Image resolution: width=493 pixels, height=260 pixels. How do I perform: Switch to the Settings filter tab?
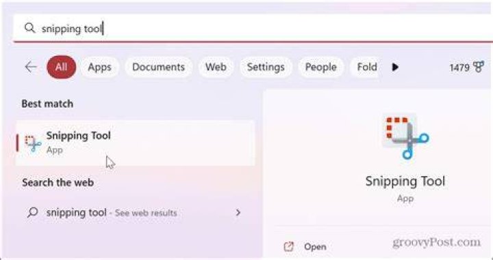coord(266,67)
